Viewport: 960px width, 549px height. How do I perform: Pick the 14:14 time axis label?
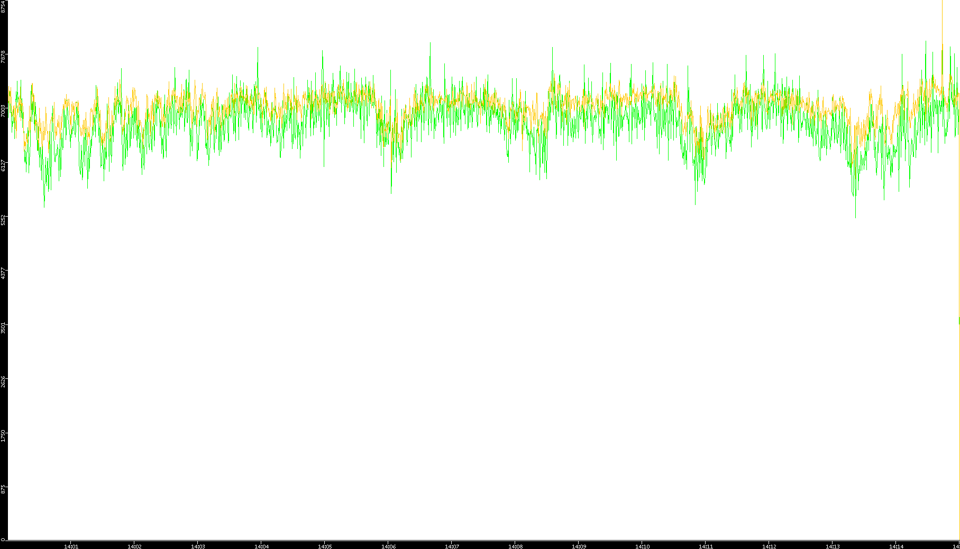pyautogui.click(x=896, y=546)
